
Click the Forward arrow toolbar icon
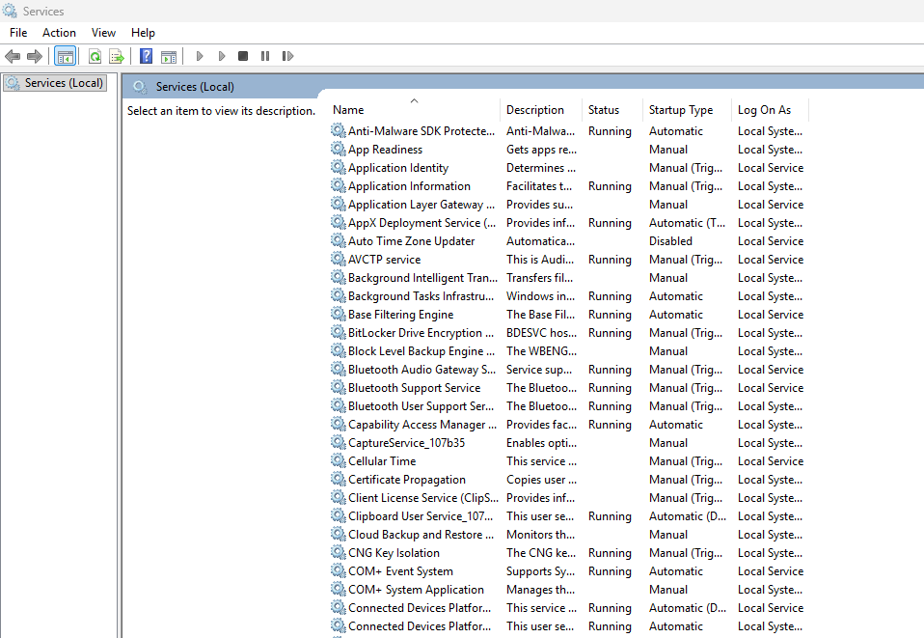pyautogui.click(x=35, y=57)
